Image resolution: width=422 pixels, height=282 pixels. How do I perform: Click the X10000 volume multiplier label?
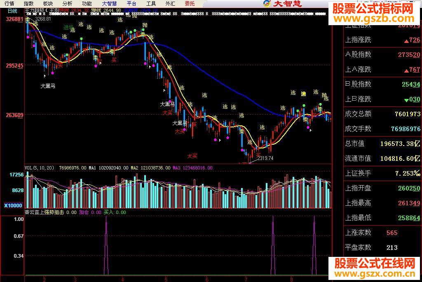coord(13,205)
